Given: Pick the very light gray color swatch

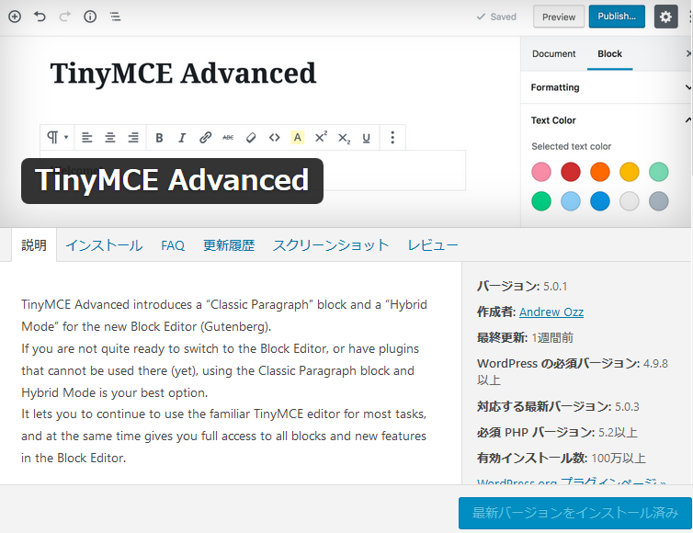Looking at the screenshot, I should click(630, 201).
